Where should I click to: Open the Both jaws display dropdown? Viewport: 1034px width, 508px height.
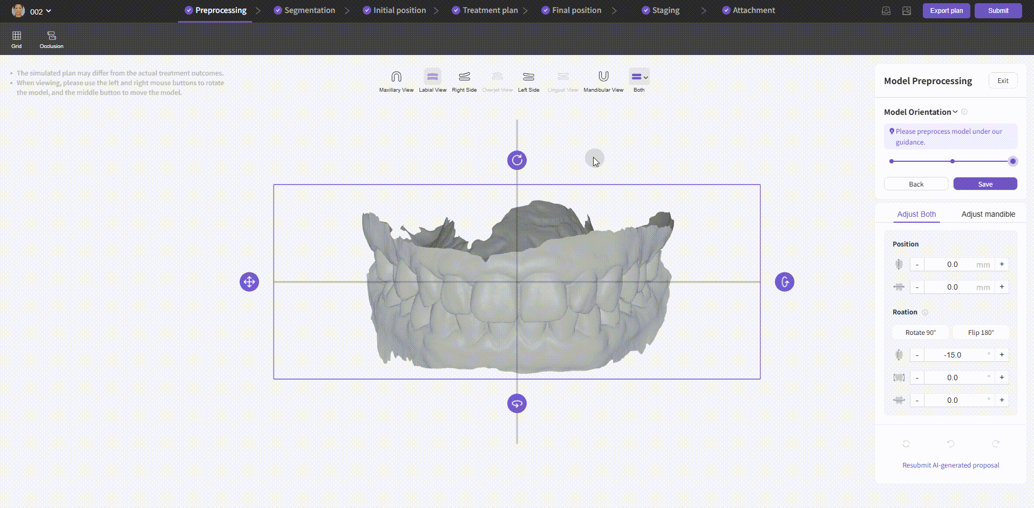(x=640, y=81)
